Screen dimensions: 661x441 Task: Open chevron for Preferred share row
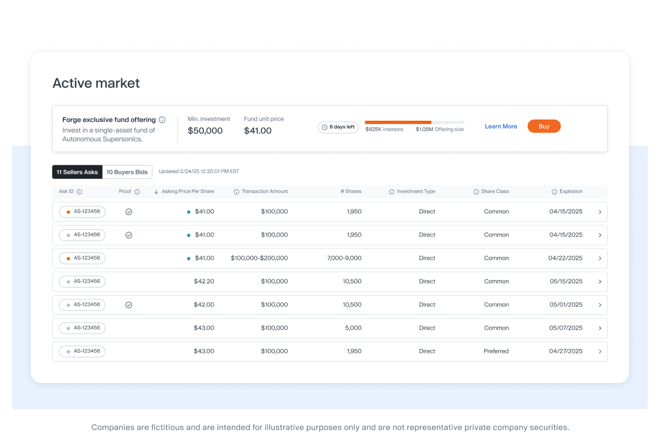click(600, 352)
